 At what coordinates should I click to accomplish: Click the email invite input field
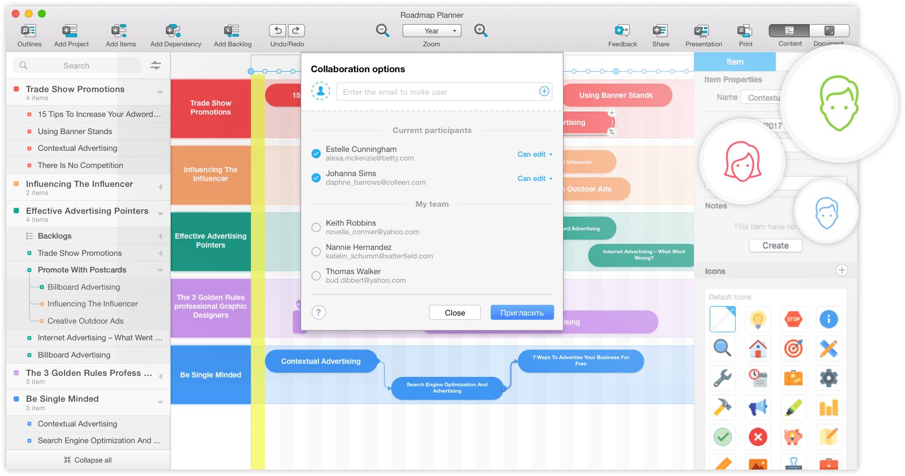click(436, 92)
